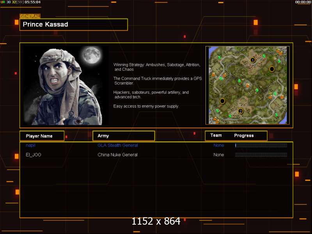The width and height of the screenshot is (312, 234).
Task: Click 'The Command Truck immediately provides' text
Action: 158,81
